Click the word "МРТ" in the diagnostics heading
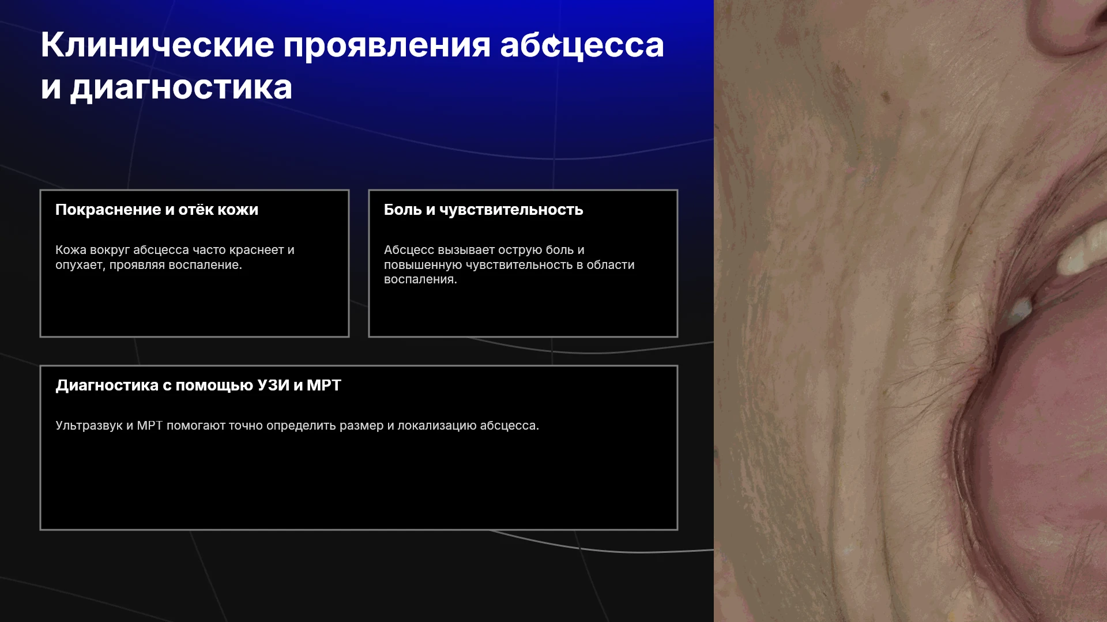The height and width of the screenshot is (622, 1107). (324, 385)
